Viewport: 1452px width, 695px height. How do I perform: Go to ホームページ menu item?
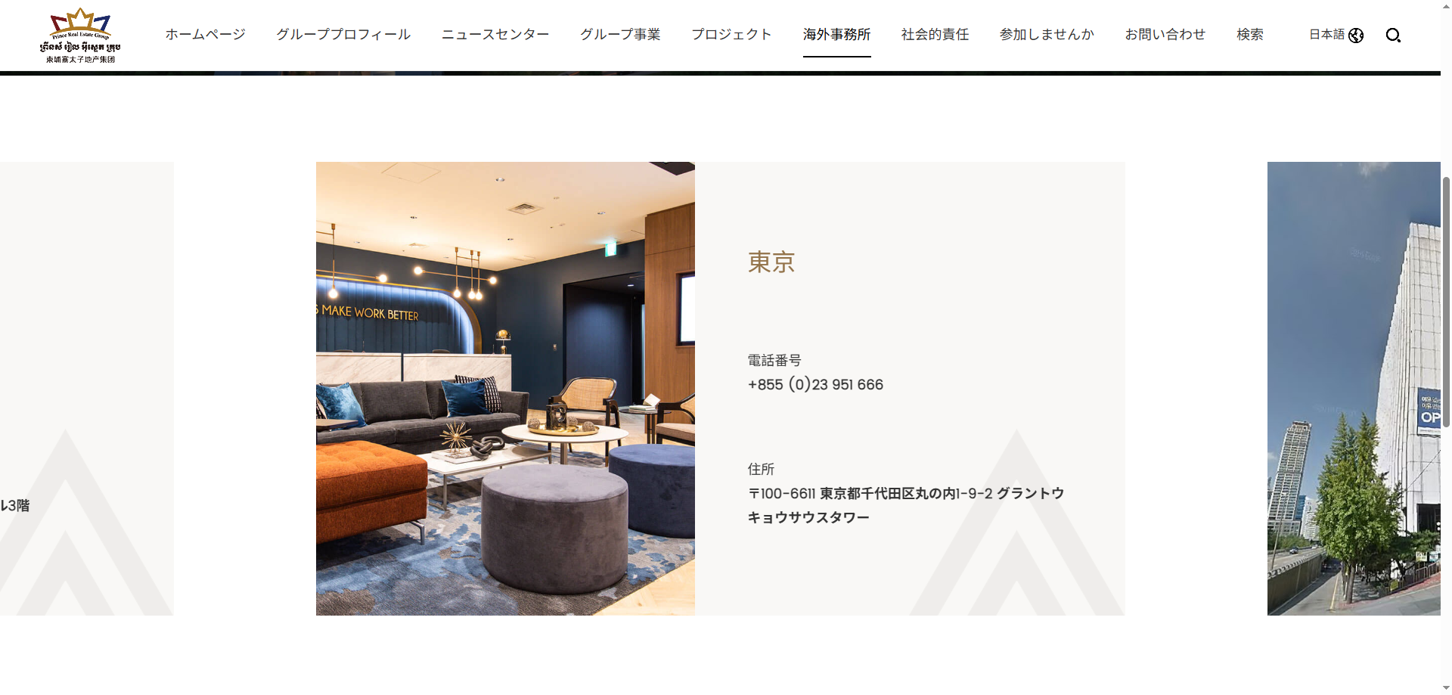point(206,35)
